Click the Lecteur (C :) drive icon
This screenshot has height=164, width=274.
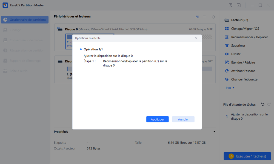tap(227, 20)
